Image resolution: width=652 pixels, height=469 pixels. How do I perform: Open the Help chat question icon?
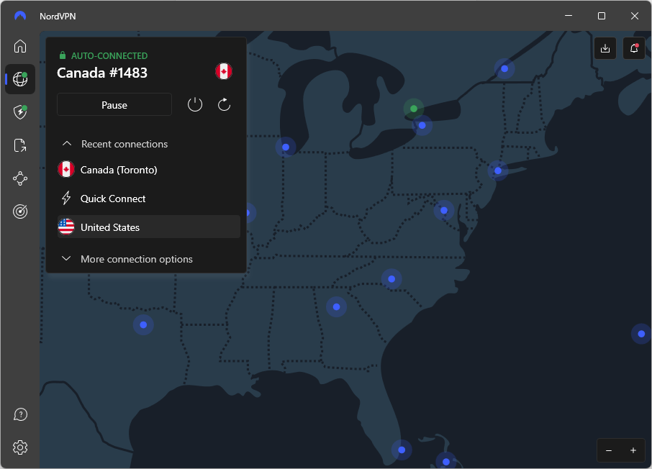pyautogui.click(x=20, y=414)
